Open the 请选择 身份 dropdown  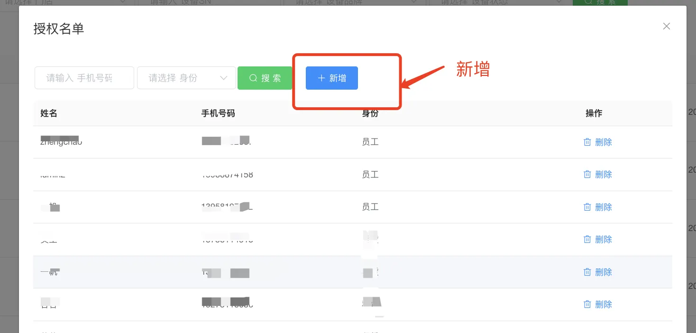tap(186, 78)
